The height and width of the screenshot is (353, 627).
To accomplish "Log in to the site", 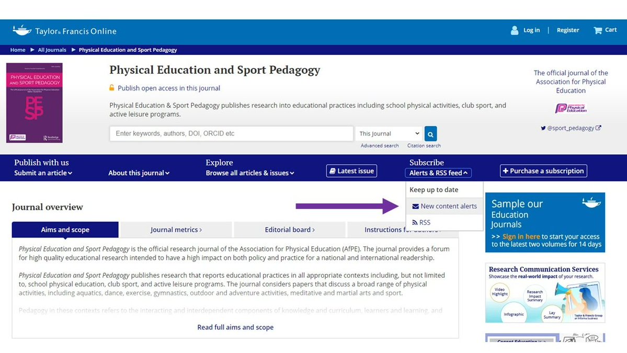I will point(531,30).
